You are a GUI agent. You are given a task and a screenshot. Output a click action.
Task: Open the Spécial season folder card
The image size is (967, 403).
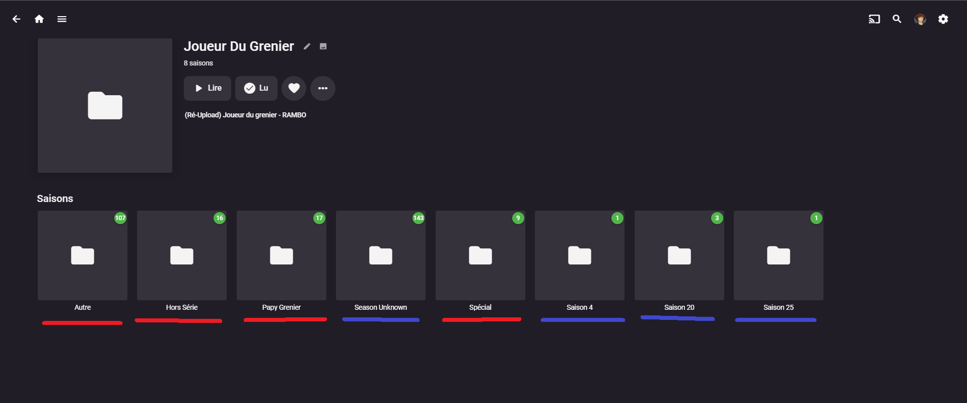pyautogui.click(x=480, y=255)
